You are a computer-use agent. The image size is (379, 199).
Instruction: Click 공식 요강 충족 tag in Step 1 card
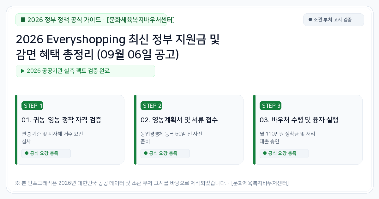[46, 154]
